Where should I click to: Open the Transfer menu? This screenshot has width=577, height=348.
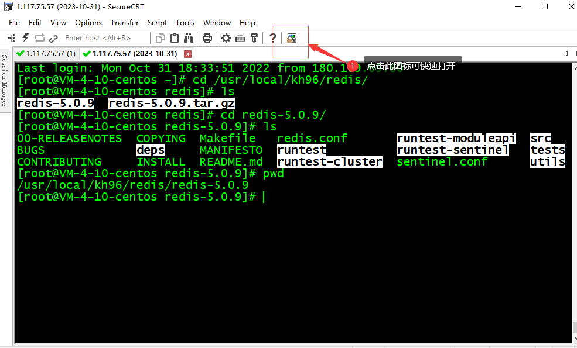(x=125, y=23)
